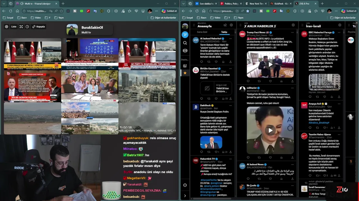Click Sohbet et Copilot button in left browser
Image resolution: width=359 pixels, height=201 pixels.
[x=169, y=11]
